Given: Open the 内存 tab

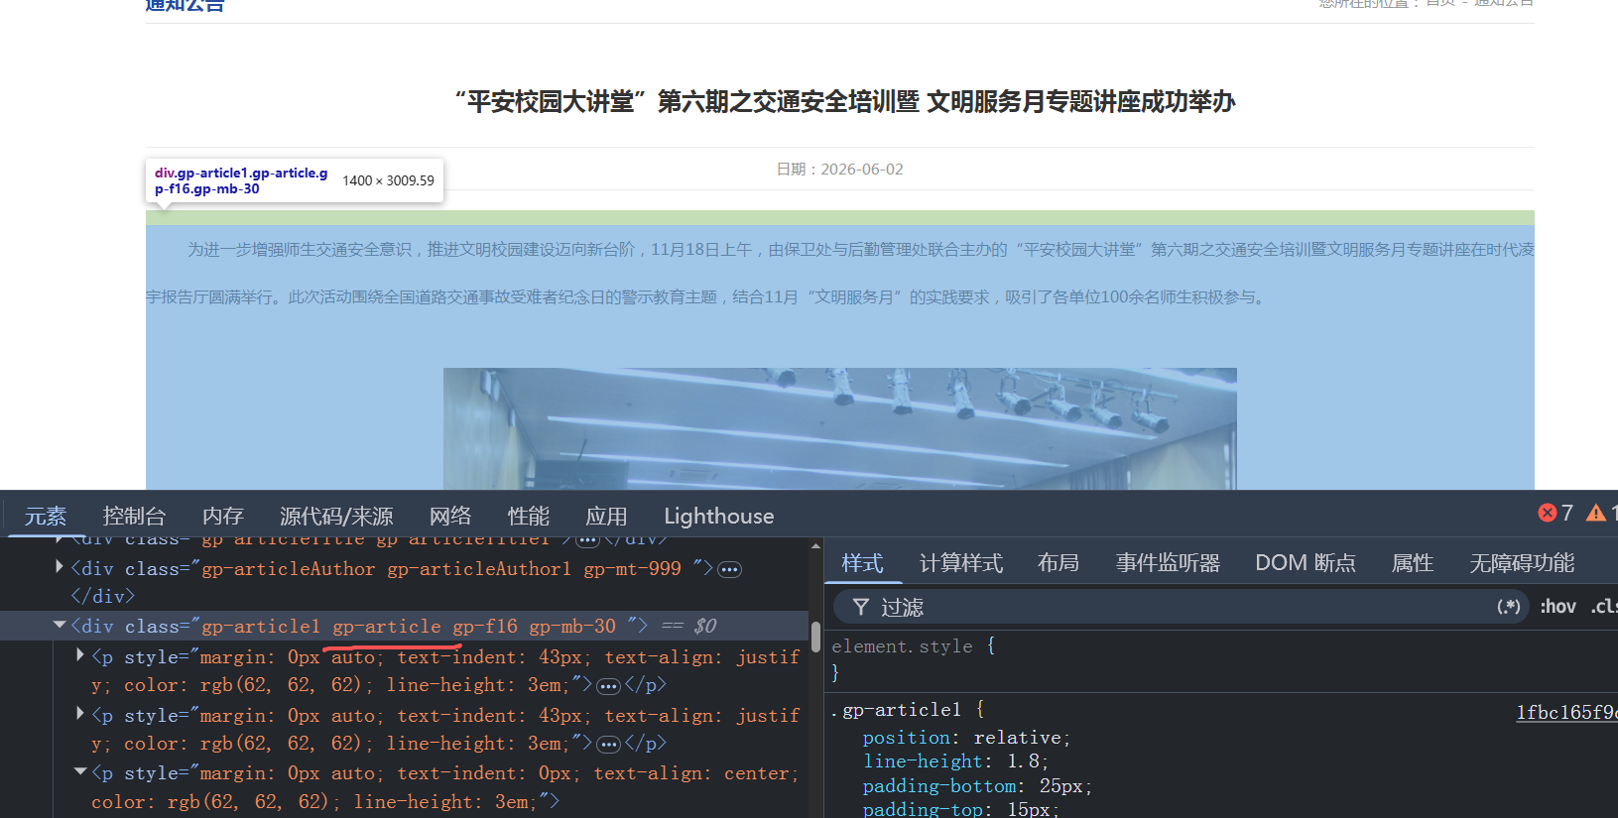Looking at the screenshot, I should pyautogui.click(x=223, y=516).
